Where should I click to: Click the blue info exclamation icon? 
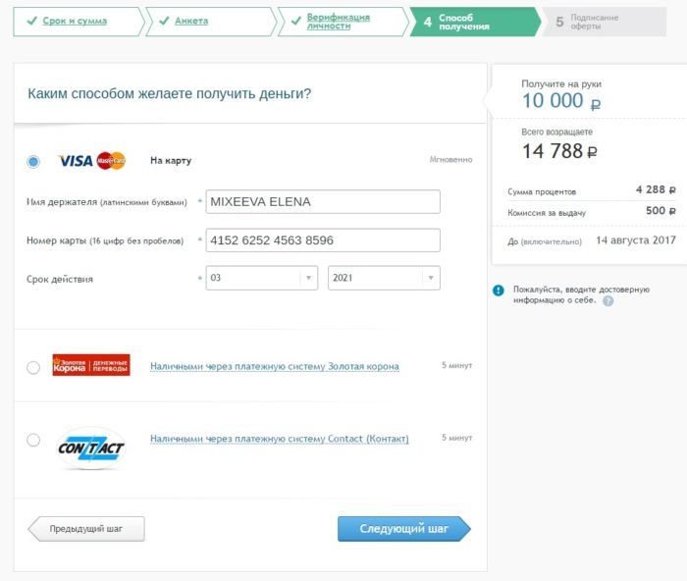(x=500, y=290)
